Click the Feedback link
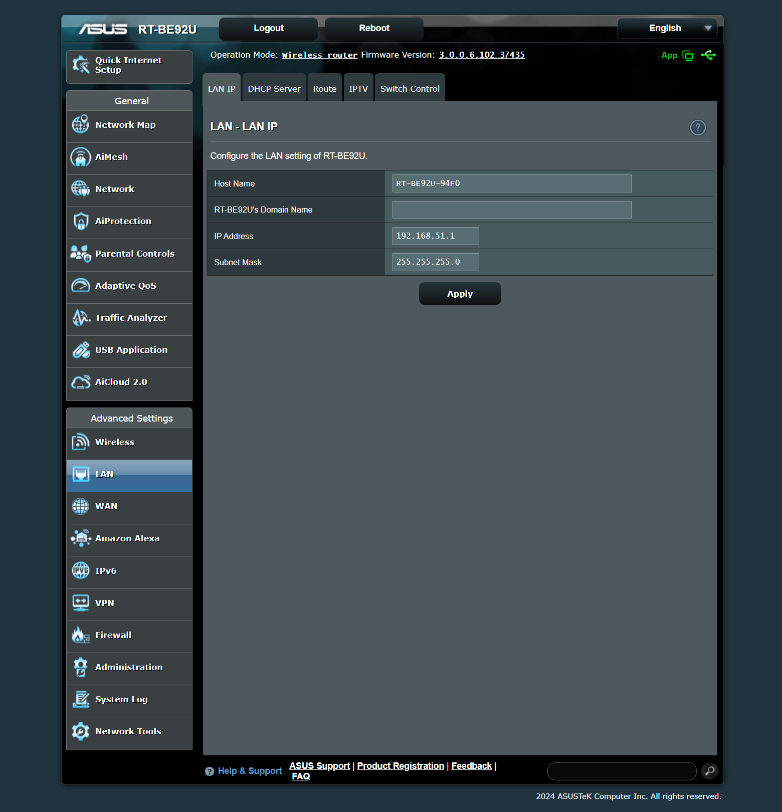Viewport: 782px width, 812px height. click(472, 766)
